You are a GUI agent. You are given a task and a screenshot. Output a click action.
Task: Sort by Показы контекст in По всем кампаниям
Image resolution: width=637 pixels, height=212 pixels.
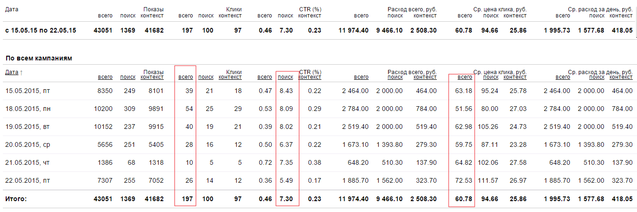[152, 77]
